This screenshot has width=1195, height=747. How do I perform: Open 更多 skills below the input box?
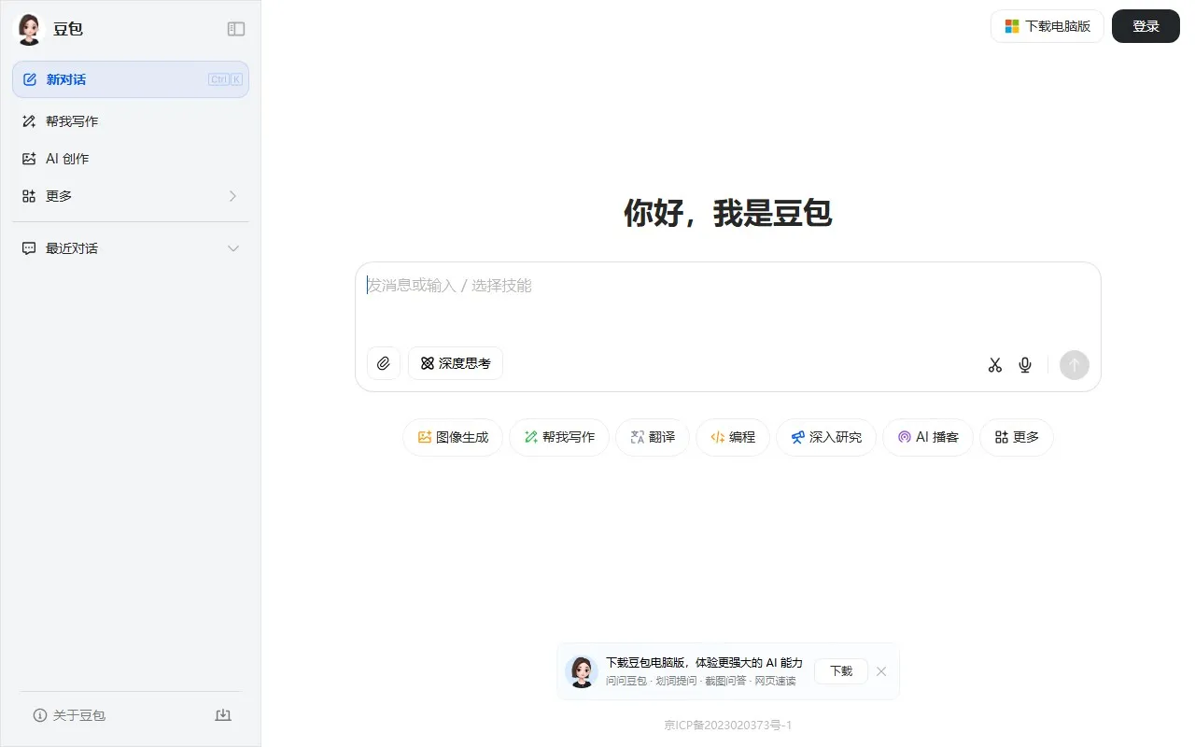pos(1016,437)
